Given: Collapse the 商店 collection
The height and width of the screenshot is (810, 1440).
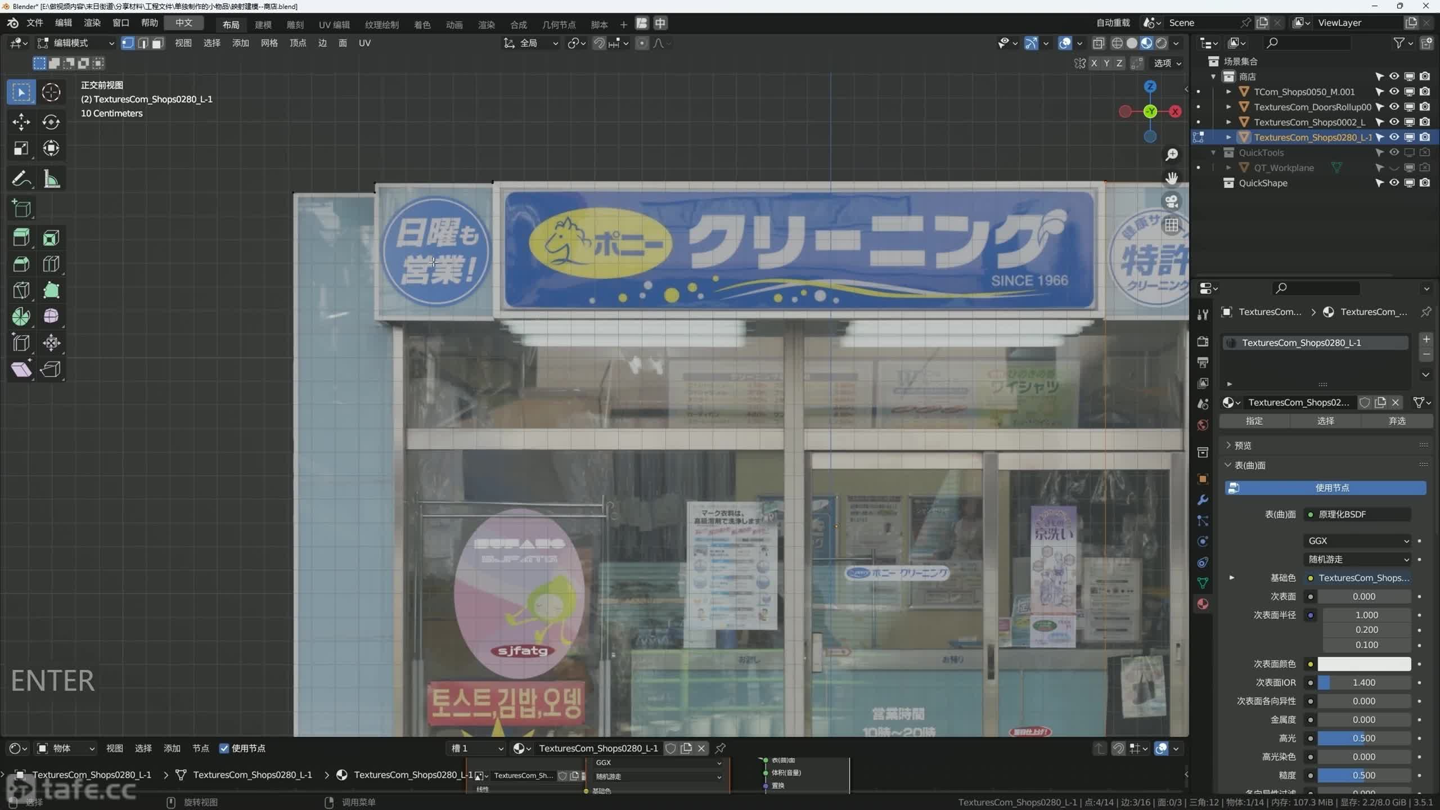Looking at the screenshot, I should [1214, 76].
